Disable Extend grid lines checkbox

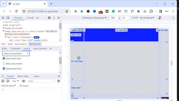[4, 68]
